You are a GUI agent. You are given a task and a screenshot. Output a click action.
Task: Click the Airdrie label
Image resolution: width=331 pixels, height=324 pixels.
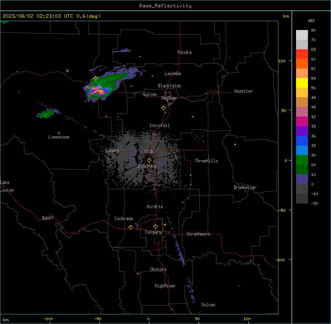[x=155, y=207]
